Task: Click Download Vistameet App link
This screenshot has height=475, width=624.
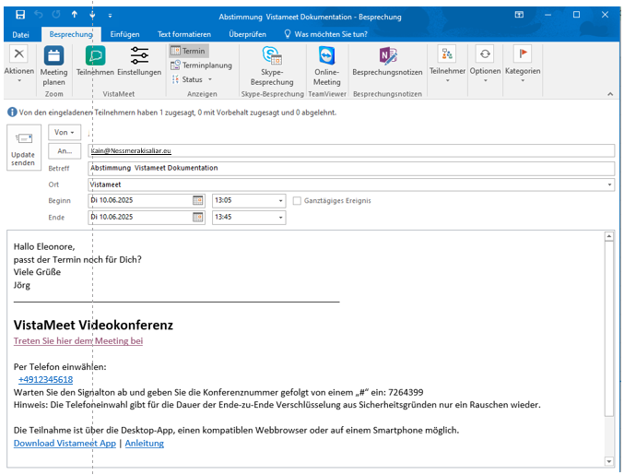Action: (x=65, y=443)
